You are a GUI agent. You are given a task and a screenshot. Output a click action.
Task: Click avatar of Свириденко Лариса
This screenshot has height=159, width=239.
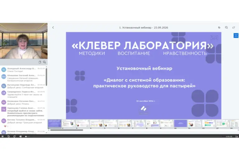(x=4, y=93)
